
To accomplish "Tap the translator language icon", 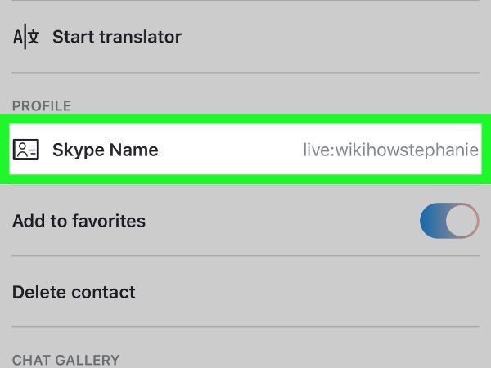I will point(26,37).
